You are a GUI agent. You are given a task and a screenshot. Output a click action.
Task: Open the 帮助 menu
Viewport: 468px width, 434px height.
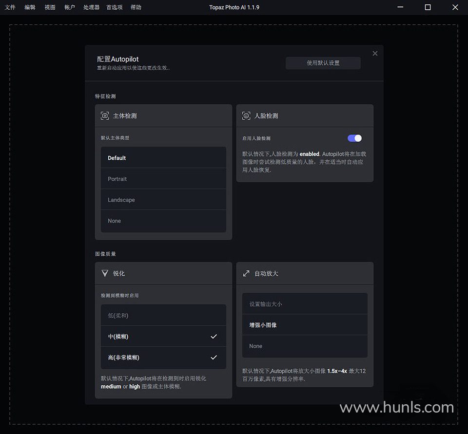point(136,7)
